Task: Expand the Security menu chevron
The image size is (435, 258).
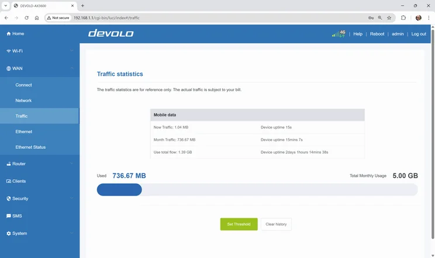Action: click(x=72, y=198)
